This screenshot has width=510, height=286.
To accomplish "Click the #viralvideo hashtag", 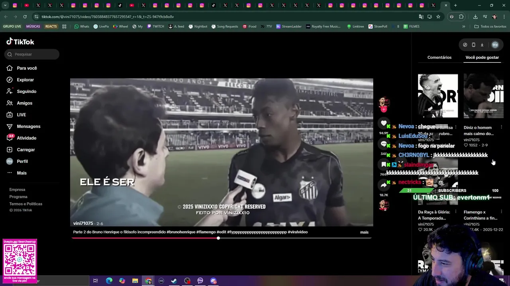I will (x=298, y=232).
